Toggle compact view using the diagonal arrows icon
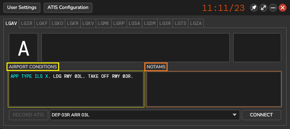This screenshot has width=290, height=129. coord(263,8)
